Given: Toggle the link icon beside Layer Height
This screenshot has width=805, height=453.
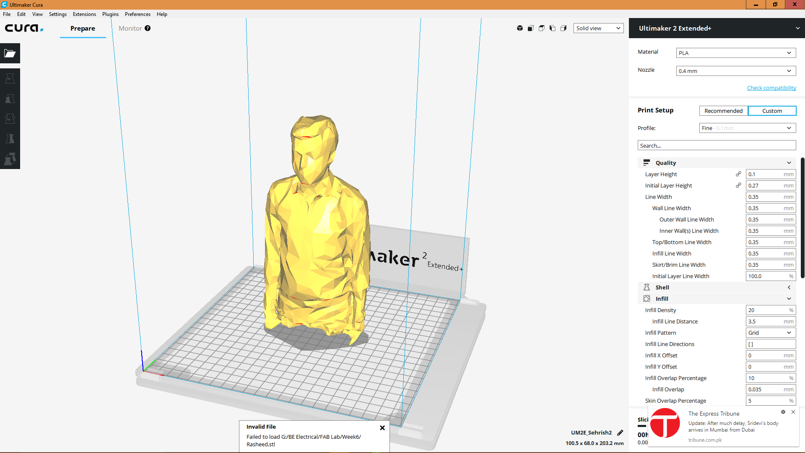Looking at the screenshot, I should (738, 174).
